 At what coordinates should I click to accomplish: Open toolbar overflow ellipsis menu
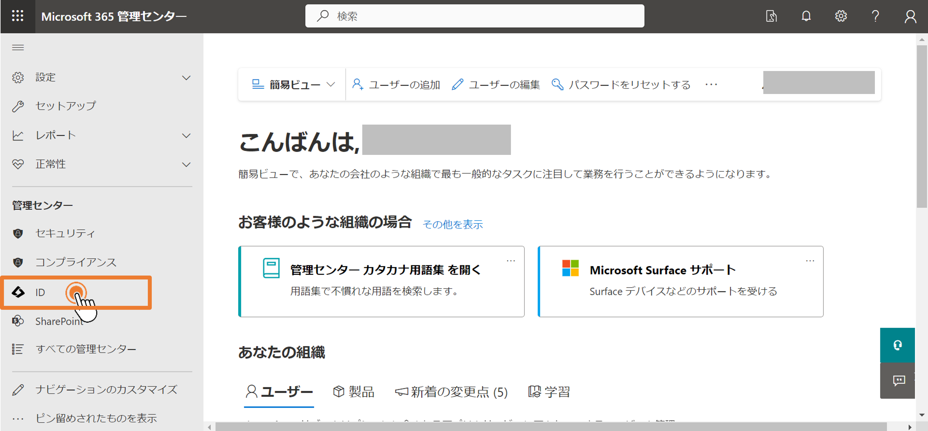pyautogui.click(x=711, y=84)
